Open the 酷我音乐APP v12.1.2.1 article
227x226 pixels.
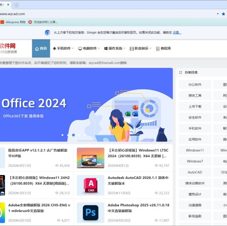tap(38, 153)
